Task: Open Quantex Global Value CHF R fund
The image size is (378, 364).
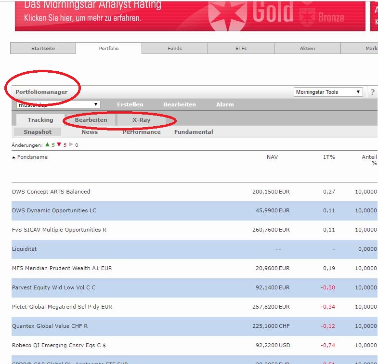Action: pos(50,326)
